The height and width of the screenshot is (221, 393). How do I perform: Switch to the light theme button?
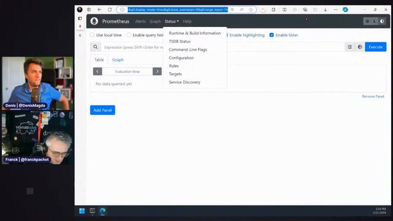click(x=367, y=21)
